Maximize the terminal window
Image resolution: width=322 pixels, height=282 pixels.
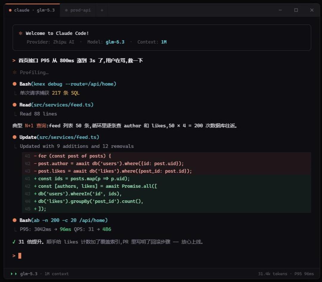pos(296,10)
